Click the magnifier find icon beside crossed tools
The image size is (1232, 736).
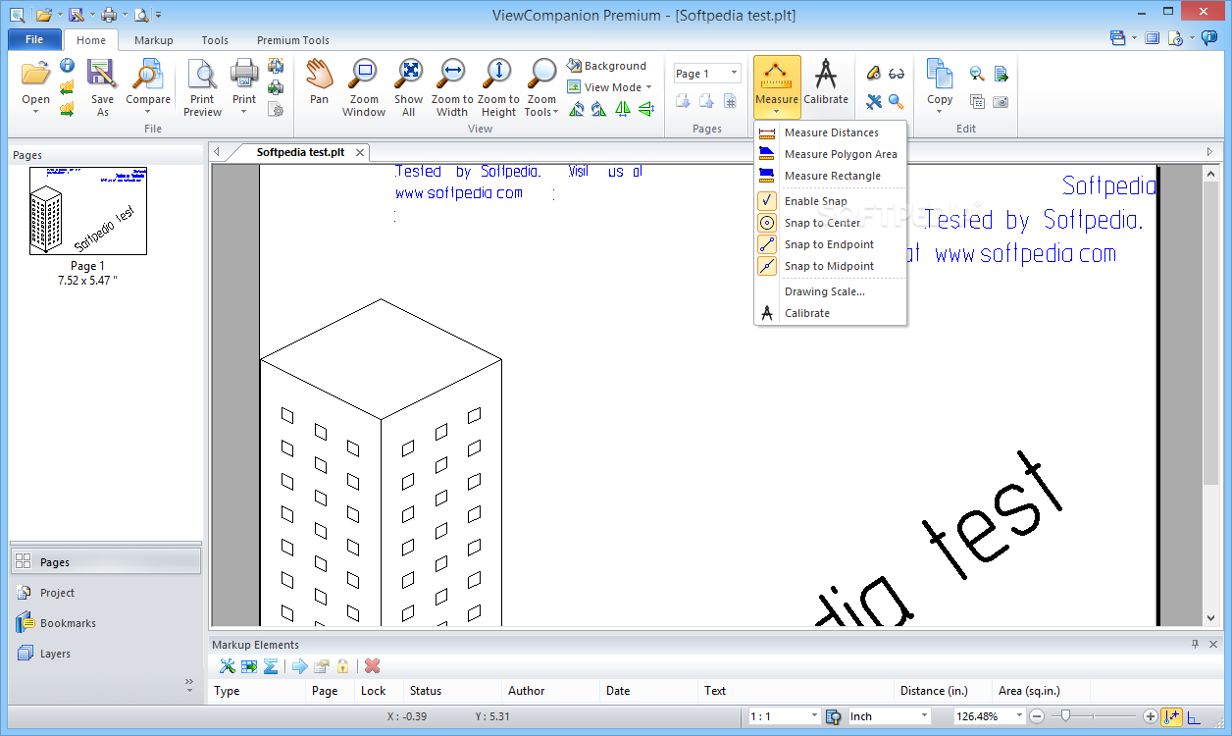click(897, 101)
